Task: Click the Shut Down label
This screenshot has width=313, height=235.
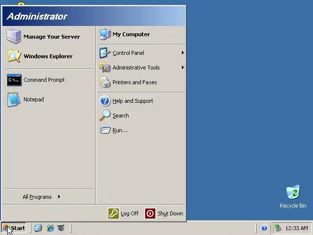Action: click(170, 213)
